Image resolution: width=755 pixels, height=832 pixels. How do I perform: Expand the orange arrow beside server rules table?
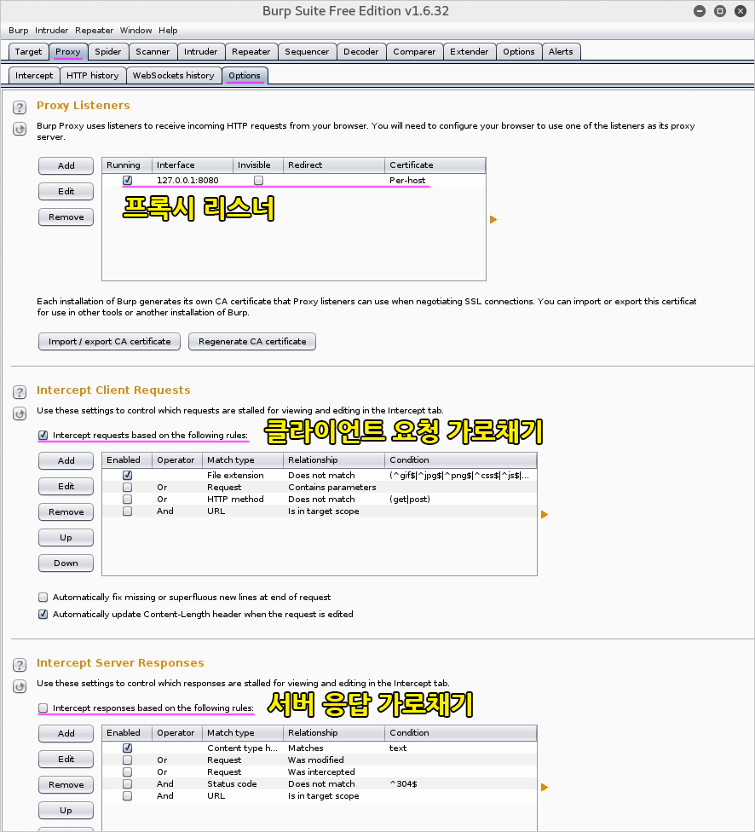[545, 788]
